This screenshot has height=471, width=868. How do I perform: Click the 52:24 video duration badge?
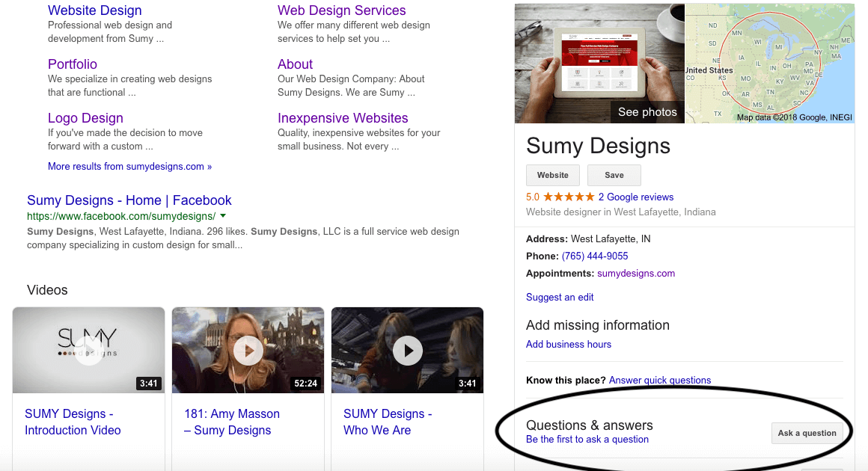(305, 383)
